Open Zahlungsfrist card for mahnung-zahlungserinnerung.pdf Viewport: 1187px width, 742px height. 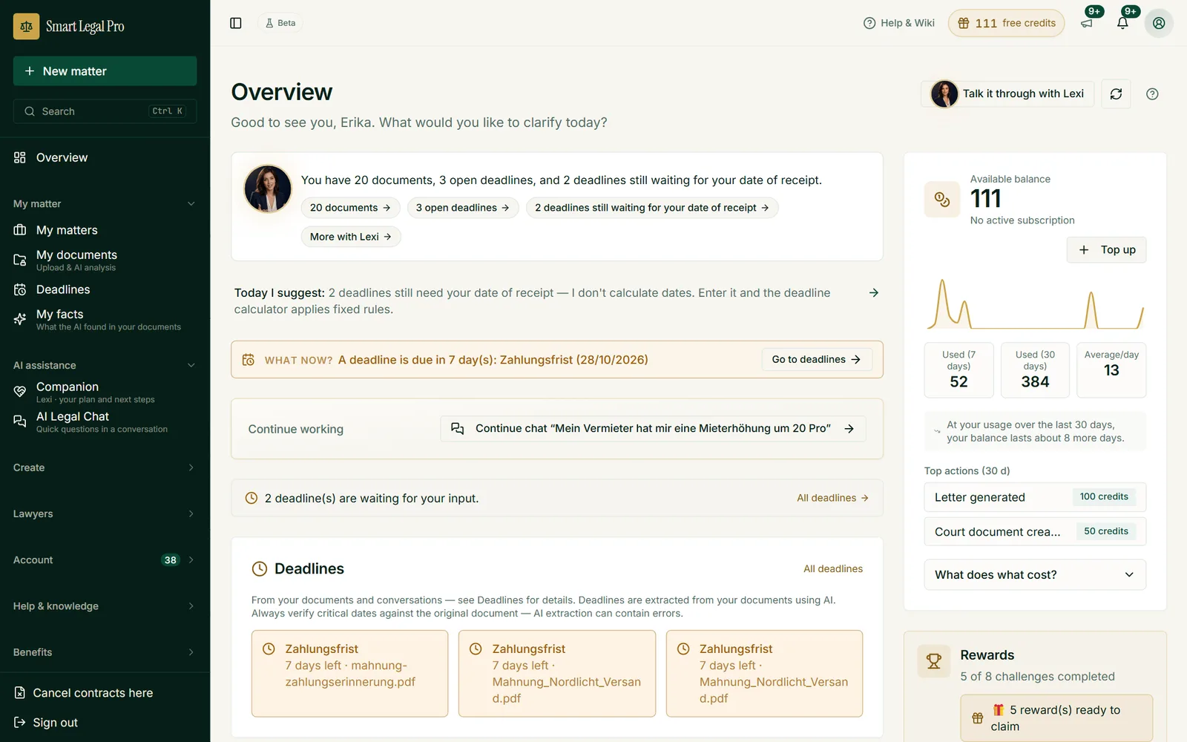point(349,674)
